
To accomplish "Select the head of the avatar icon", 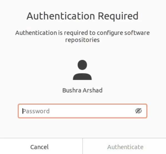I will point(82,65).
